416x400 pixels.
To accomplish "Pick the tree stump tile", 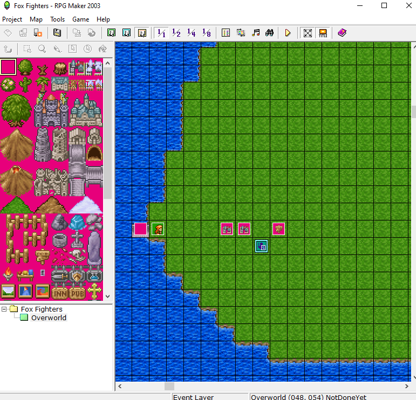I will (60, 69).
